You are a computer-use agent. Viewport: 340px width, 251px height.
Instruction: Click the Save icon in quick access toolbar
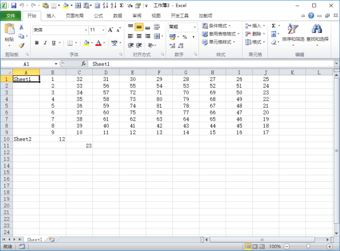[x=13, y=5]
